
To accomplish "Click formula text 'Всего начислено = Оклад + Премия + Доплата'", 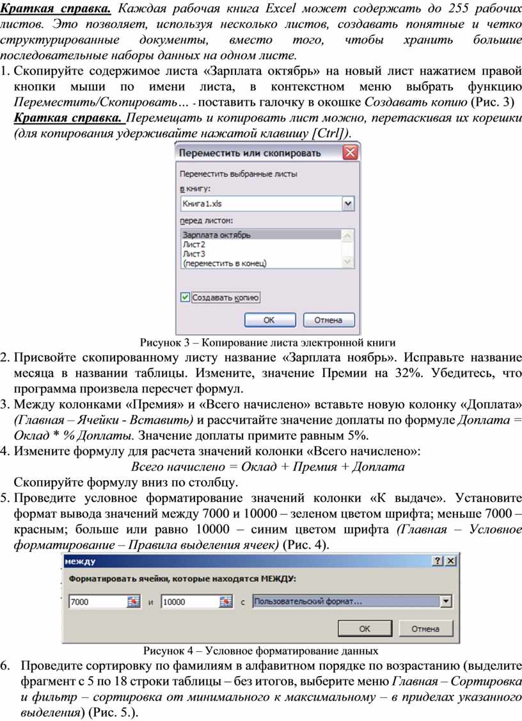I will (x=268, y=467).
